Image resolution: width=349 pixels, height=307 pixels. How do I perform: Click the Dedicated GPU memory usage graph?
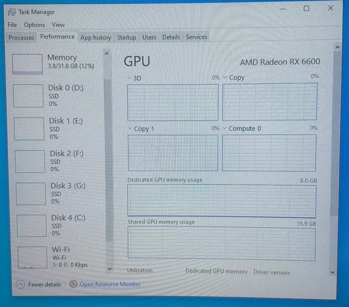(222, 201)
